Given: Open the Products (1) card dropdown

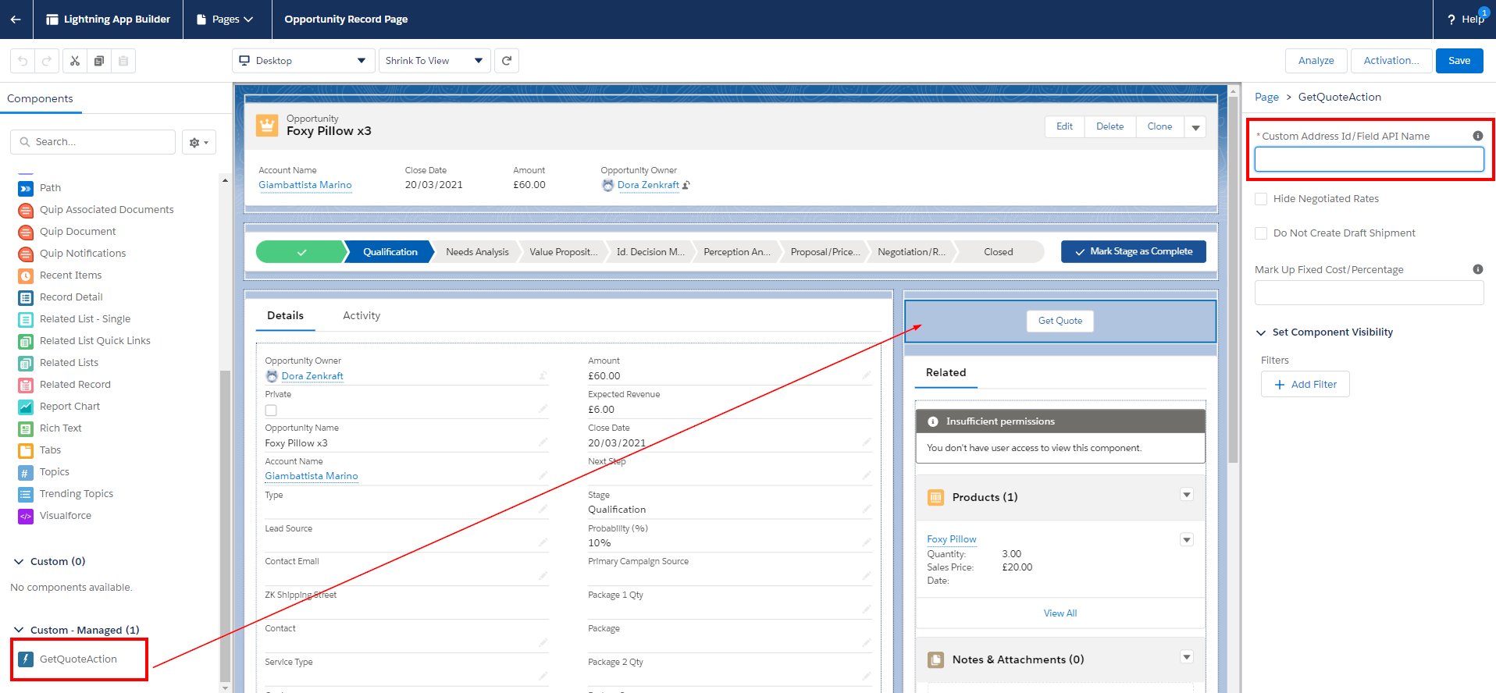Looking at the screenshot, I should pyautogui.click(x=1187, y=495).
